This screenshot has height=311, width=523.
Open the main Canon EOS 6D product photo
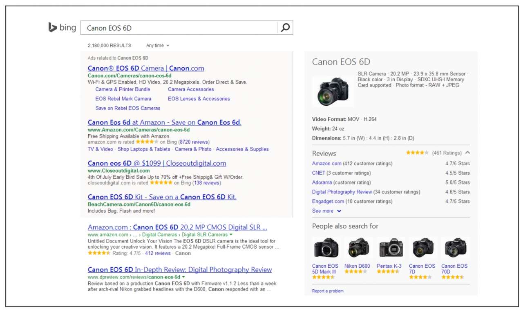pyautogui.click(x=333, y=92)
